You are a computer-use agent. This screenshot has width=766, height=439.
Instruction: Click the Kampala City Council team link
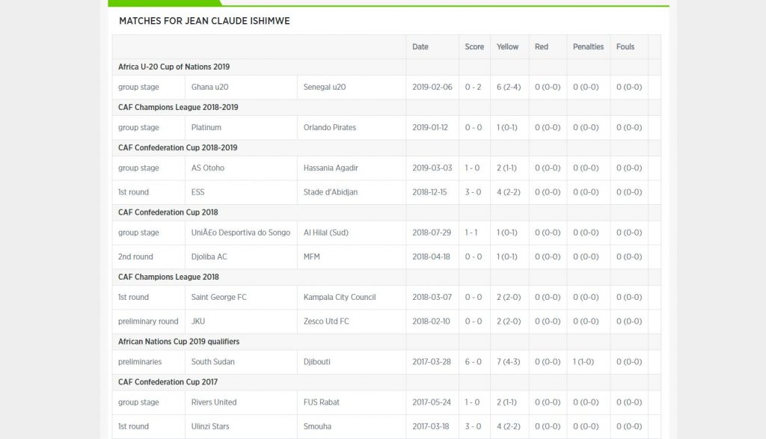point(340,297)
